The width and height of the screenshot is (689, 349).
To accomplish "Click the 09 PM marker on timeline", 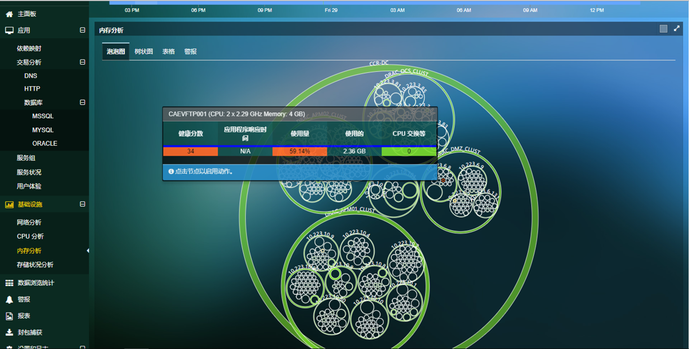I will 265,10.
